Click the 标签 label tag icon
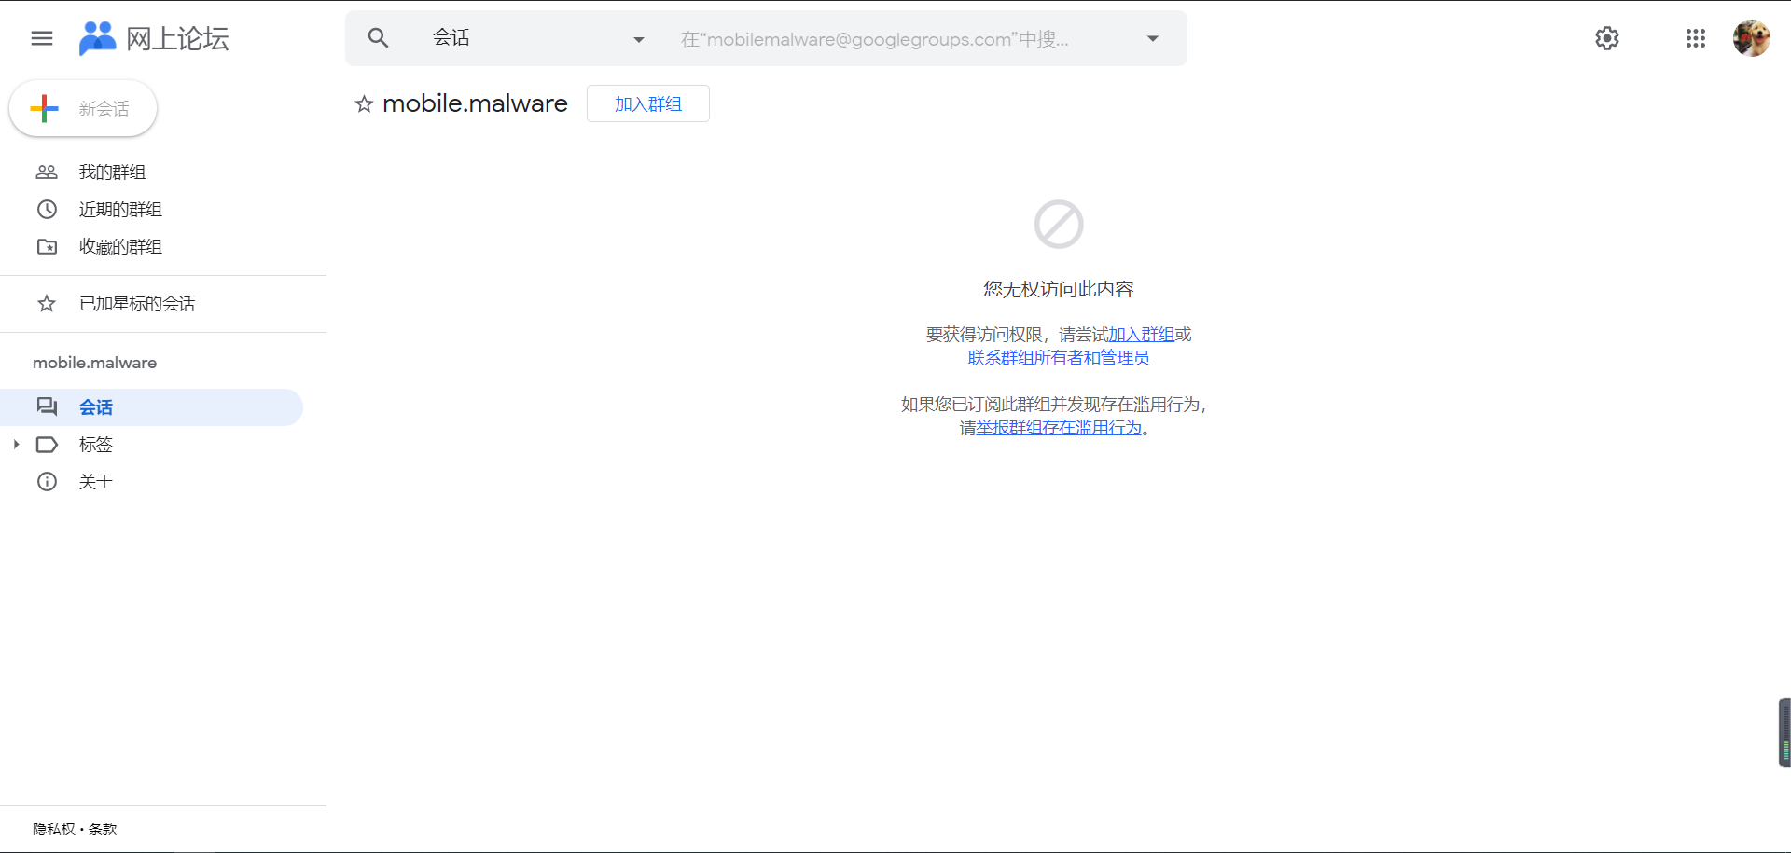This screenshot has width=1791, height=853. (48, 445)
